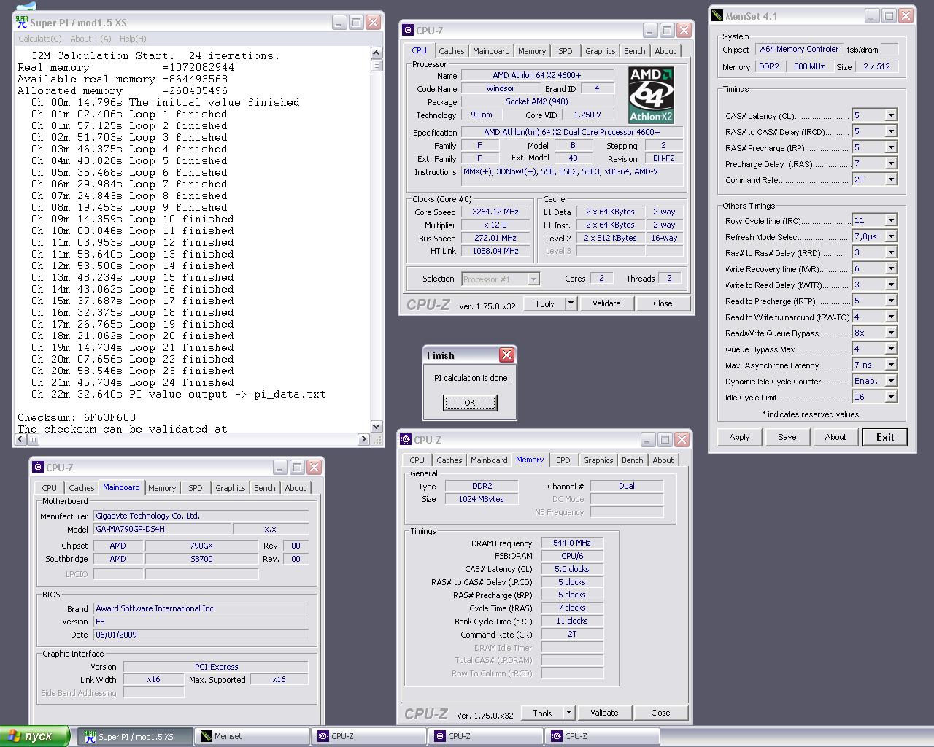Open the tRCD dropdown in MemSet
This screenshot has width=934, height=747.
coord(891,131)
